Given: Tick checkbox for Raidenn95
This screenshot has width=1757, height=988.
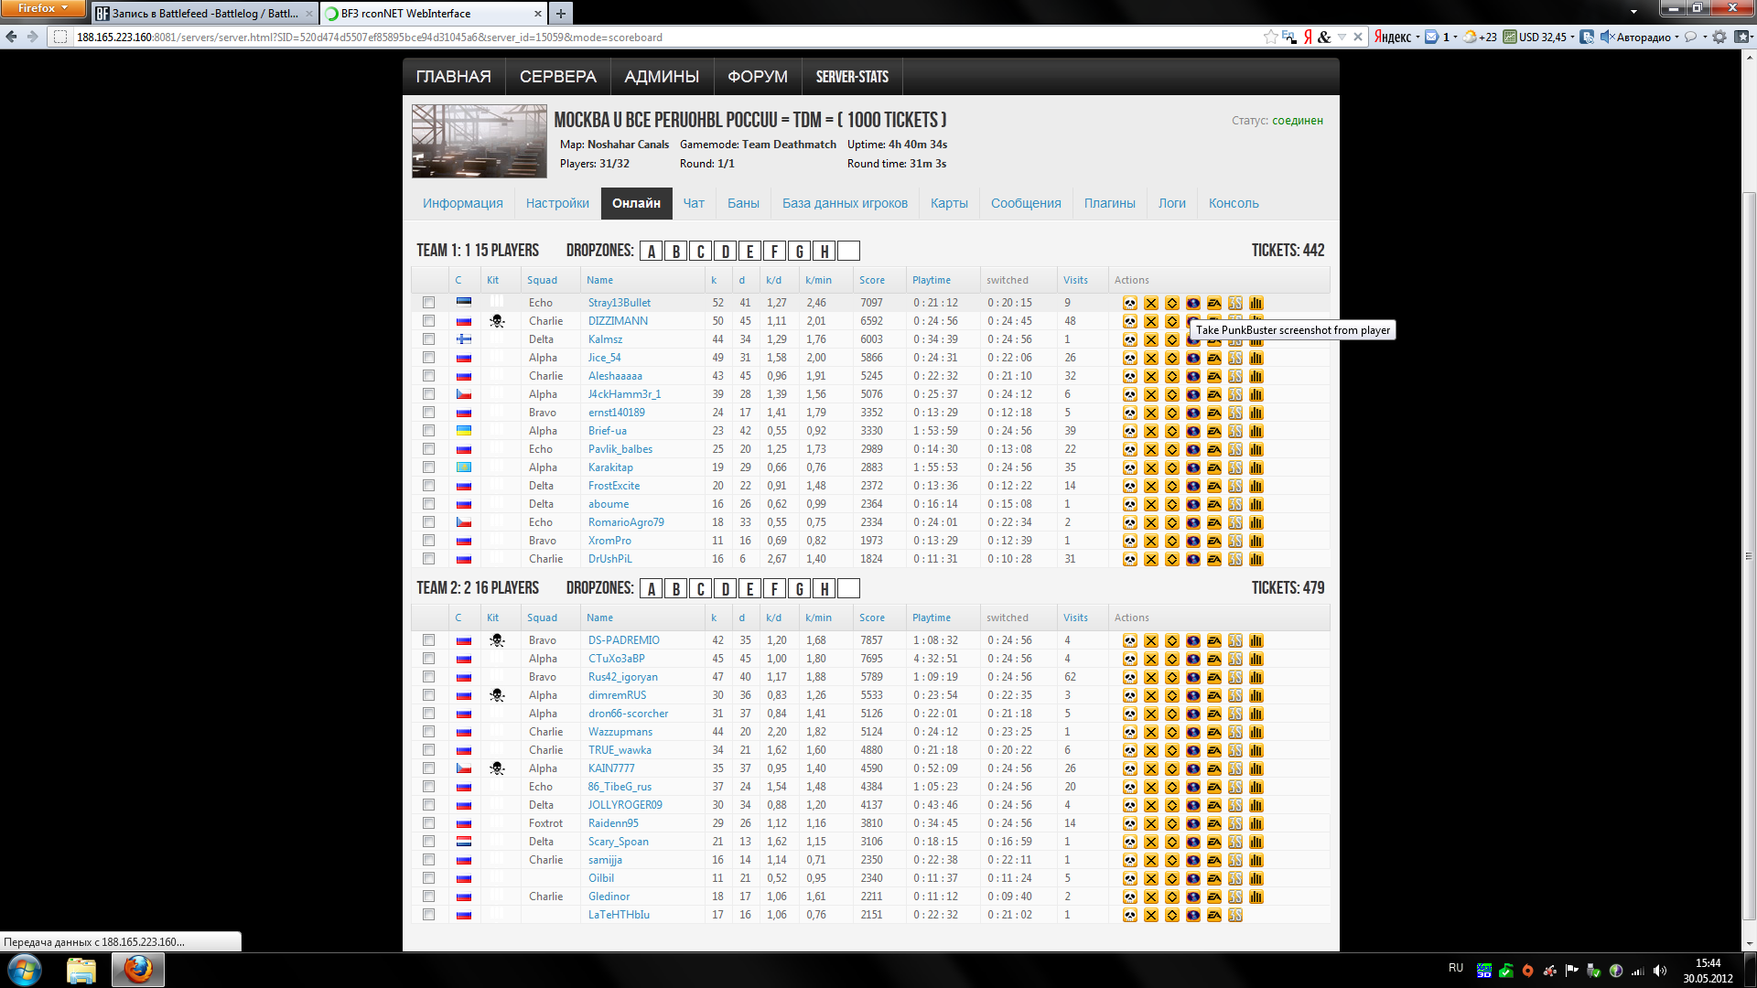Looking at the screenshot, I should coord(428,823).
